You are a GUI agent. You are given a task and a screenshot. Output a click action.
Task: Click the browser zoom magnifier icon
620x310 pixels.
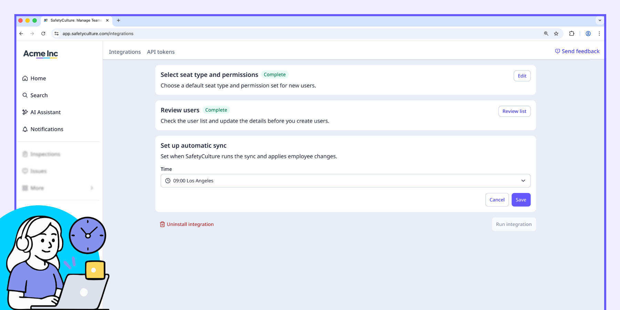click(546, 34)
